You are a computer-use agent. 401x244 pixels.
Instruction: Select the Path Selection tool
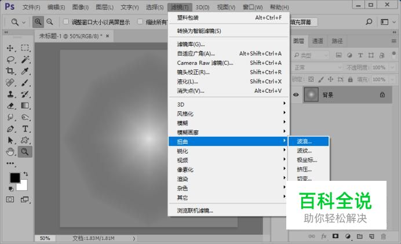point(10,140)
